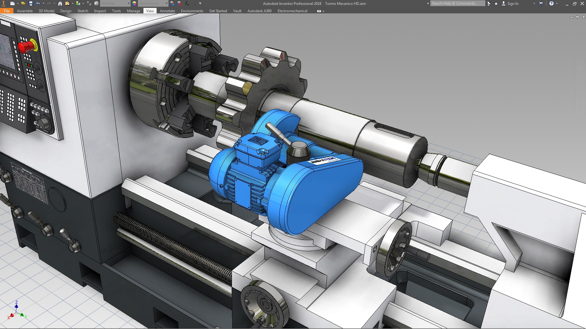Click the Save icon in quick access toolbar
This screenshot has width=586, height=329.
pyautogui.click(x=31, y=3)
